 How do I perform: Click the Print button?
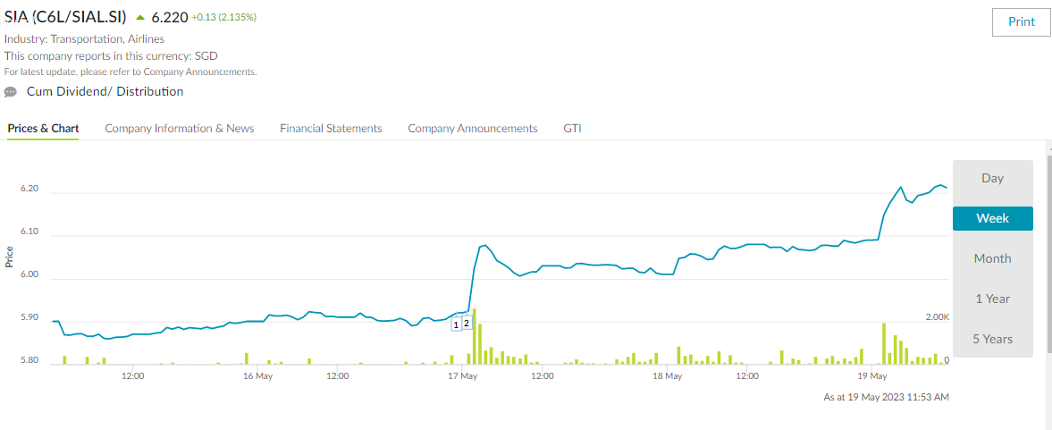1021,21
